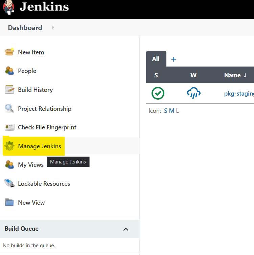254x255 pixels.
Task: Open the People page
Action: coord(27,71)
